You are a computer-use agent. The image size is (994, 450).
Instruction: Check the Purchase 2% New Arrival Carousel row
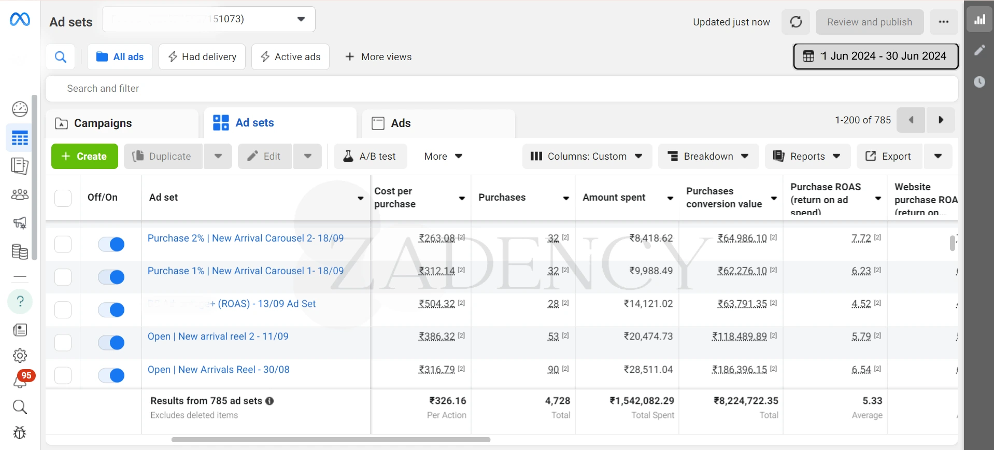pos(63,244)
